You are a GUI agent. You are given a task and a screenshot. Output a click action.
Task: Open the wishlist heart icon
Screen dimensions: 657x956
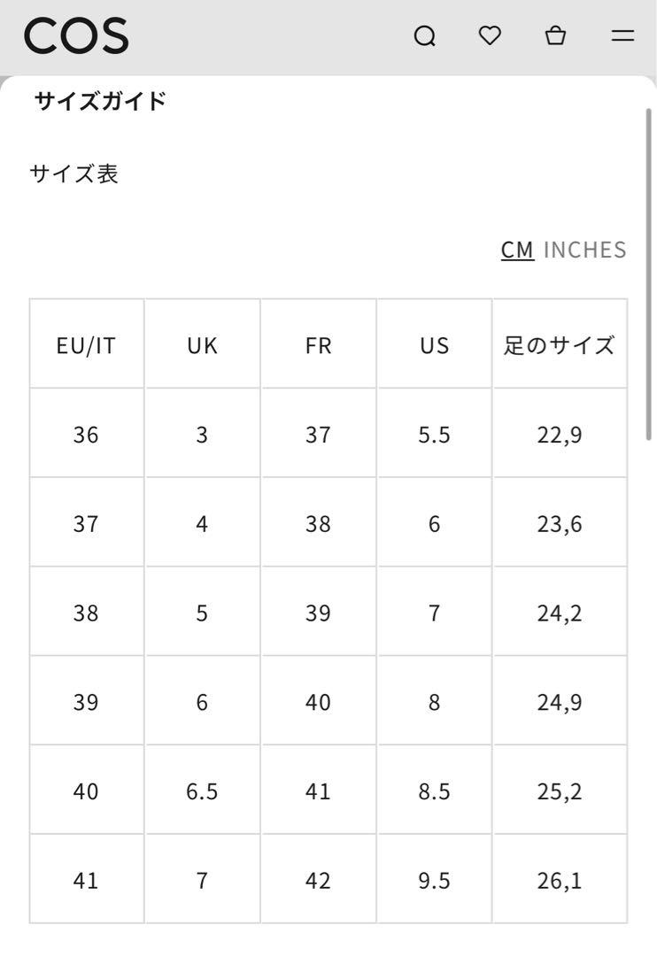tap(490, 35)
